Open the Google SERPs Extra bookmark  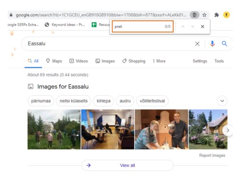pyautogui.click(x=23, y=25)
